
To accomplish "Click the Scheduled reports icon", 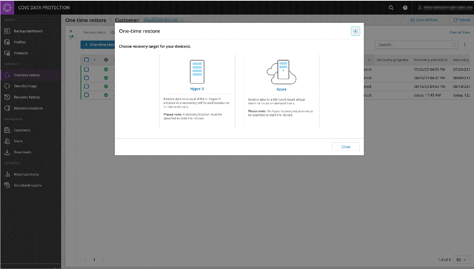I will (7, 186).
